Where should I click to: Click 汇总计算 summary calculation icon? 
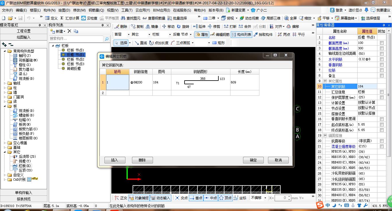[69, 18]
